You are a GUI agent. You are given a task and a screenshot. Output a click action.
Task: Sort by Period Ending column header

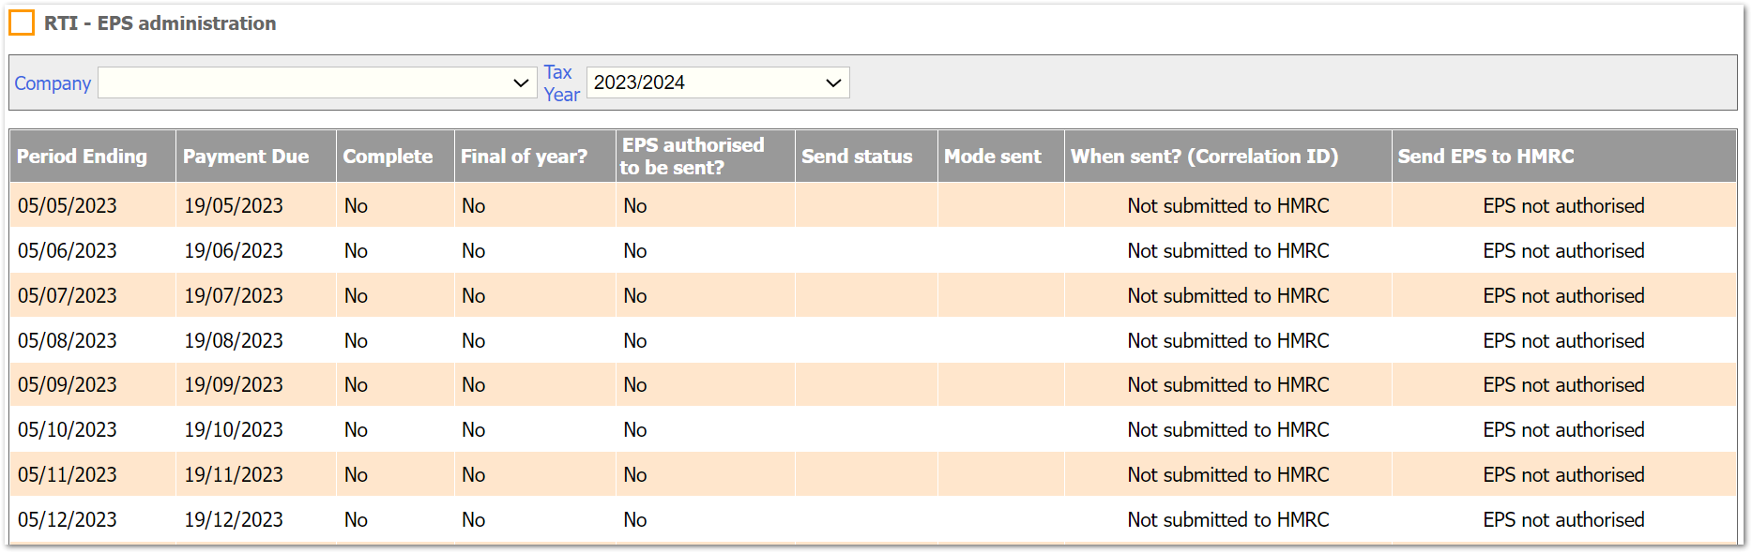click(x=82, y=157)
